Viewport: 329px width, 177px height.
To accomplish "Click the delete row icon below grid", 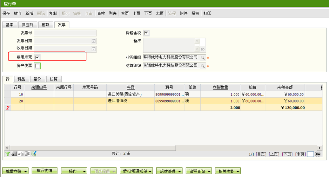I will pyautogui.click(x=27, y=154).
